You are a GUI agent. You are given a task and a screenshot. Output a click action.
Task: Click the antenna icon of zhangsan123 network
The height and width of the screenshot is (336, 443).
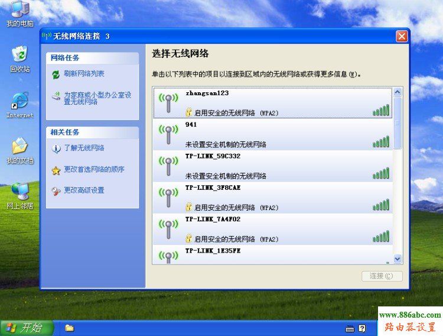click(168, 103)
